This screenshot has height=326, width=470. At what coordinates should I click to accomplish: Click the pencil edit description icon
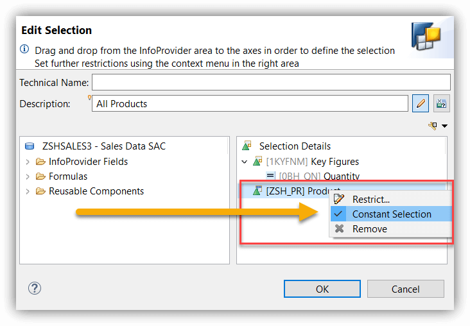pos(421,104)
